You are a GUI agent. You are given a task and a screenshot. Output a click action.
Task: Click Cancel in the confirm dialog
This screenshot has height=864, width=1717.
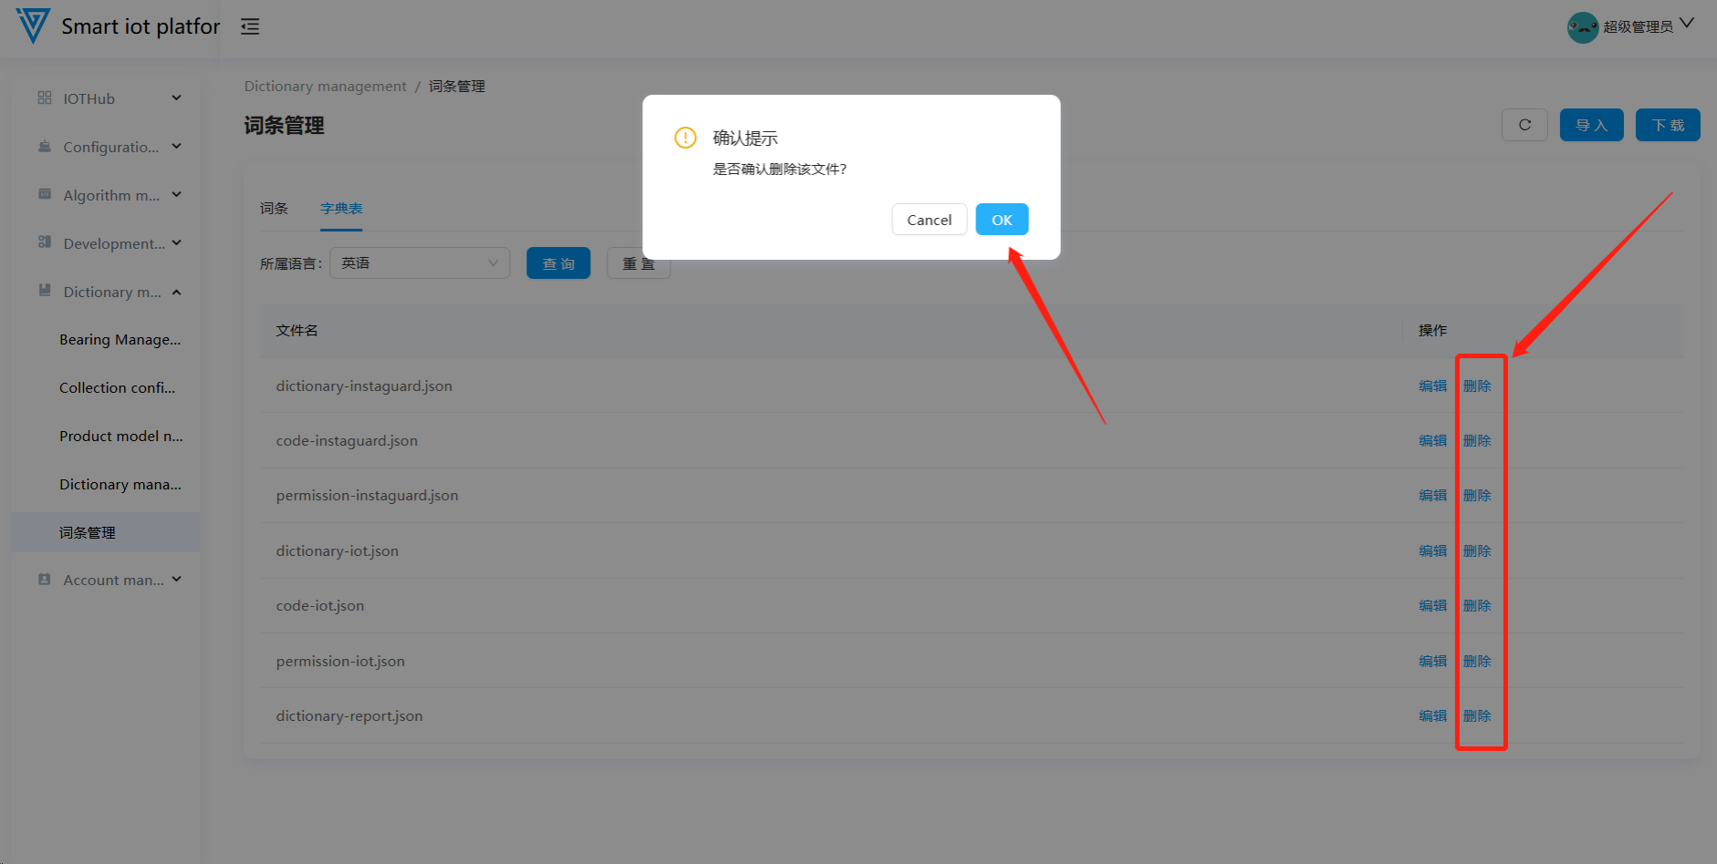click(929, 220)
